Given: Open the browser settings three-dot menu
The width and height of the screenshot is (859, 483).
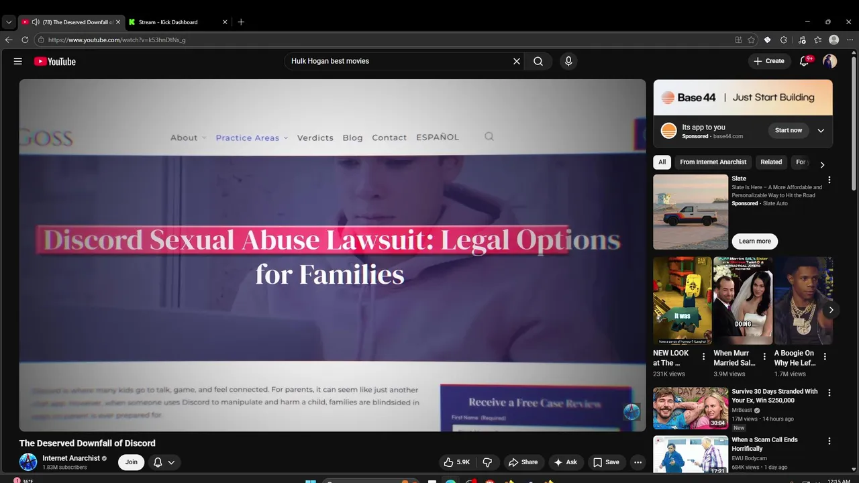Looking at the screenshot, I should point(850,40).
